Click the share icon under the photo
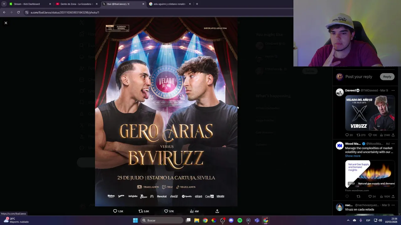 click(x=217, y=211)
